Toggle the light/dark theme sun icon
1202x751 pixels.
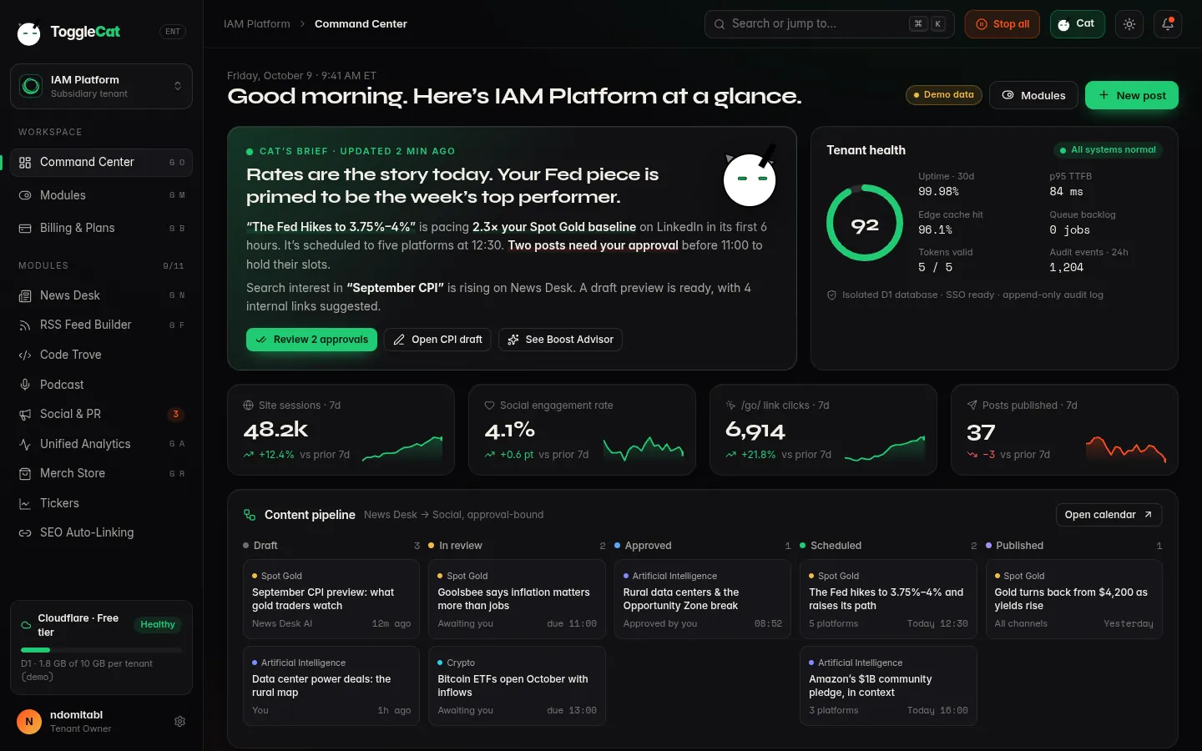coord(1129,24)
